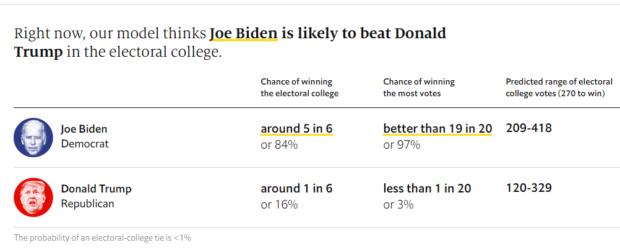Click Biden's 209-418 electoral vote range
620x248 pixels.
(528, 128)
